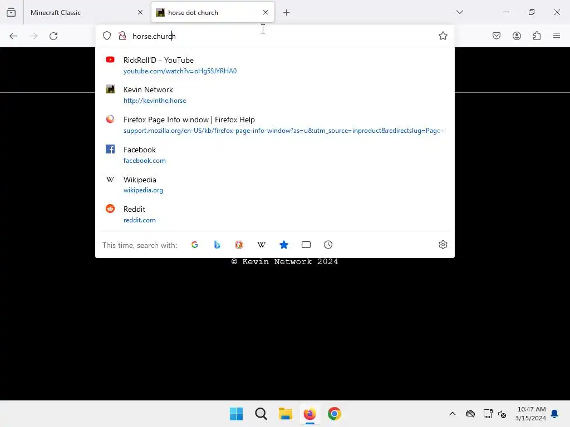Open support.mozilla.org page info URL
This screenshot has width=570, height=427.
(284, 131)
